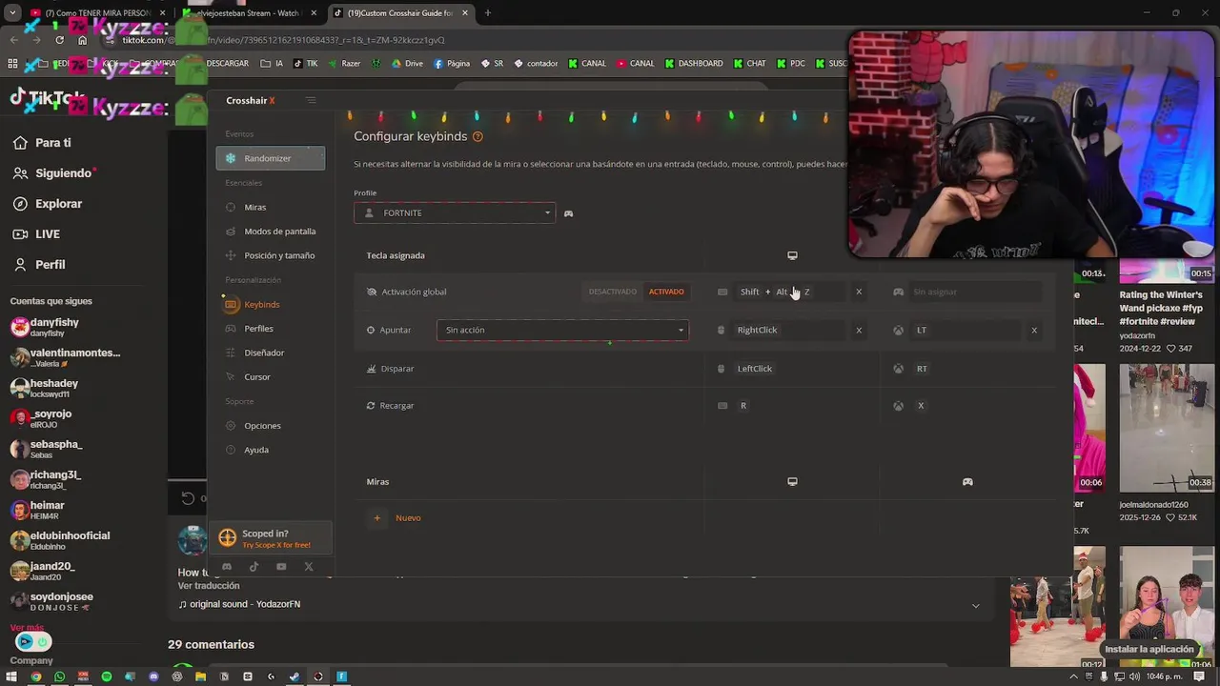1220x686 pixels.
Task: Go to TikTok Para ti feed
Action: [42, 143]
